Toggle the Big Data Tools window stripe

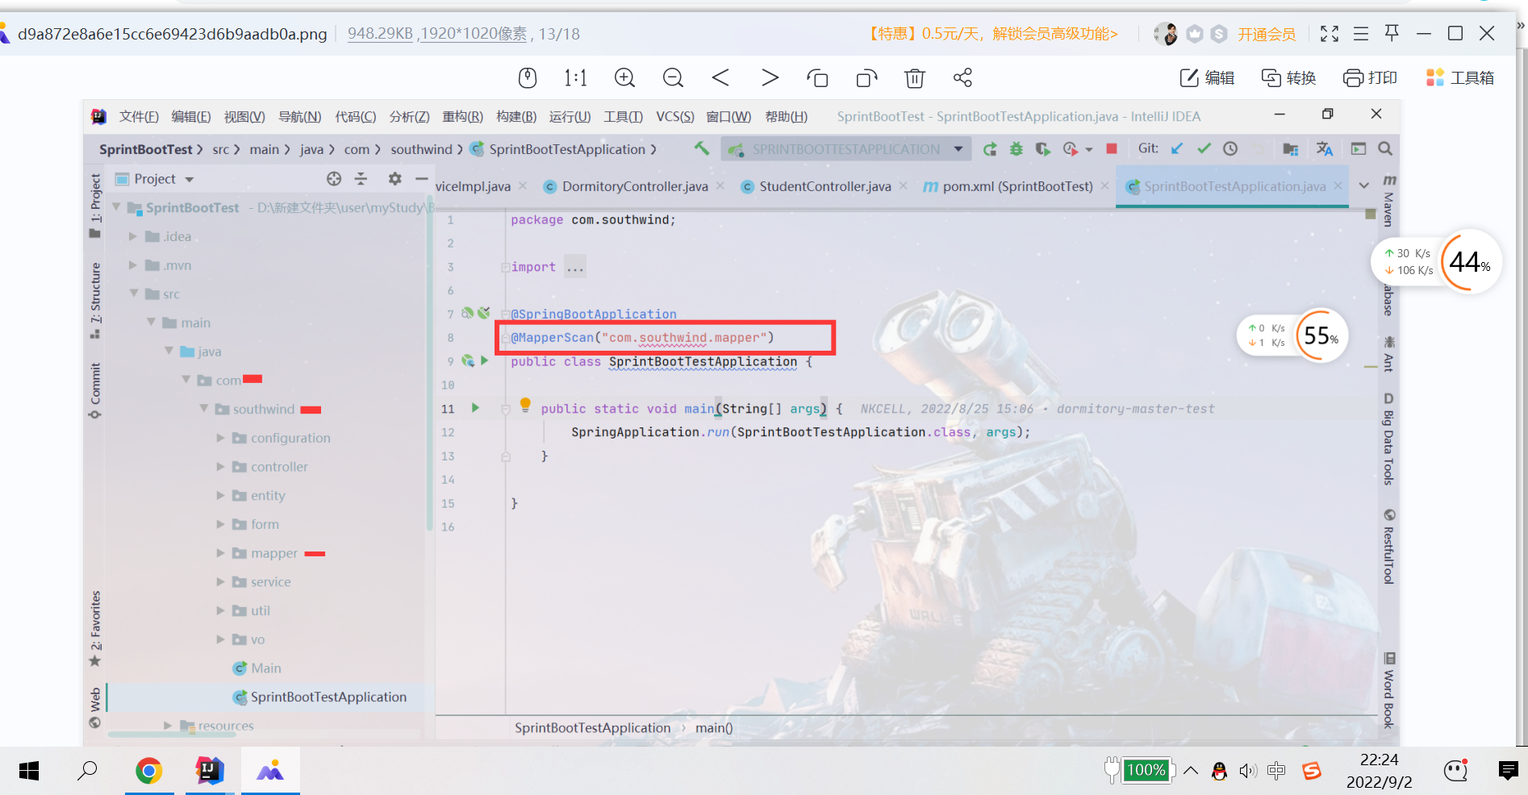[1388, 439]
